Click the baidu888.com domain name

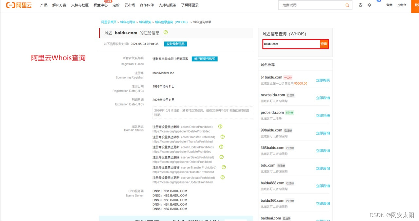click(x=272, y=183)
